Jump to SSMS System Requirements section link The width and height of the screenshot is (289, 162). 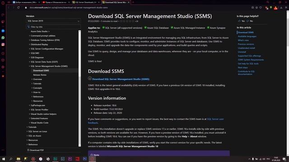point(251,60)
